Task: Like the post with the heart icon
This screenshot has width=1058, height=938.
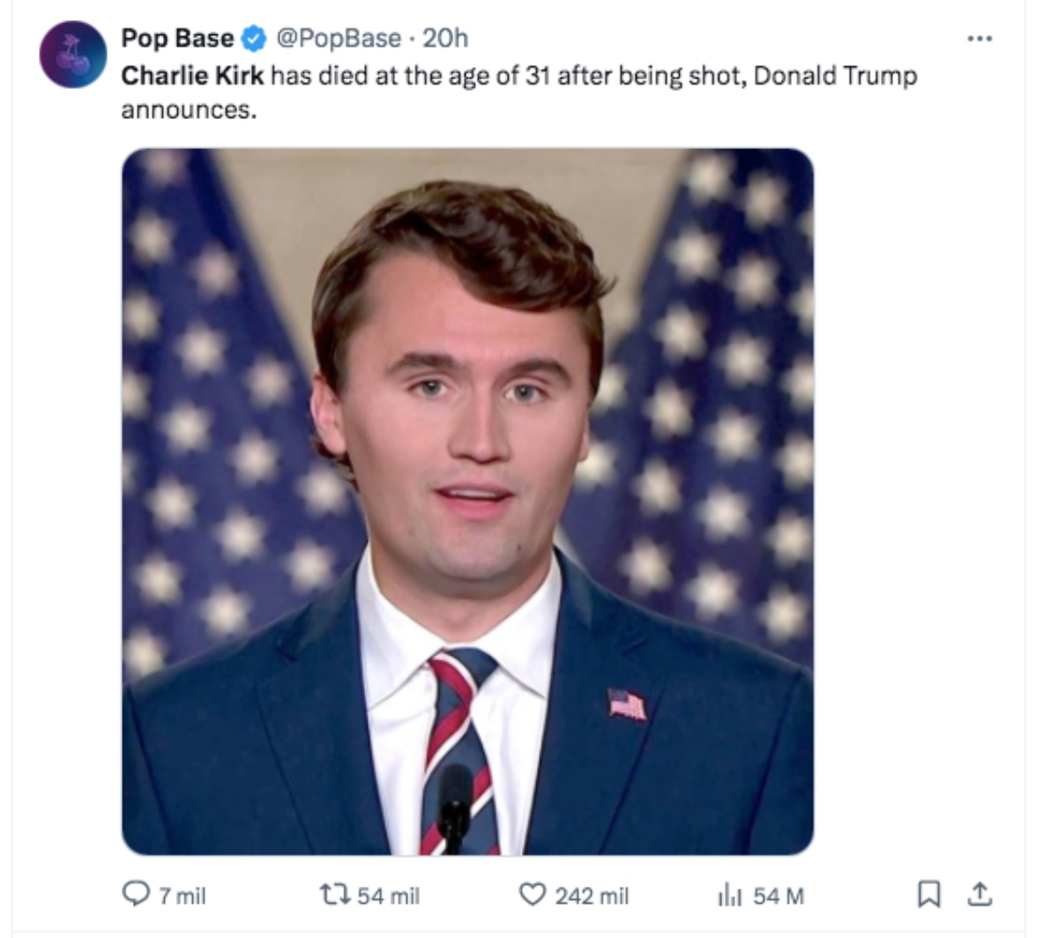Action: [x=532, y=896]
